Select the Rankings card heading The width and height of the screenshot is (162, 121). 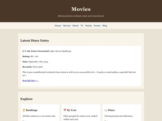pyautogui.click(x=32, y=110)
